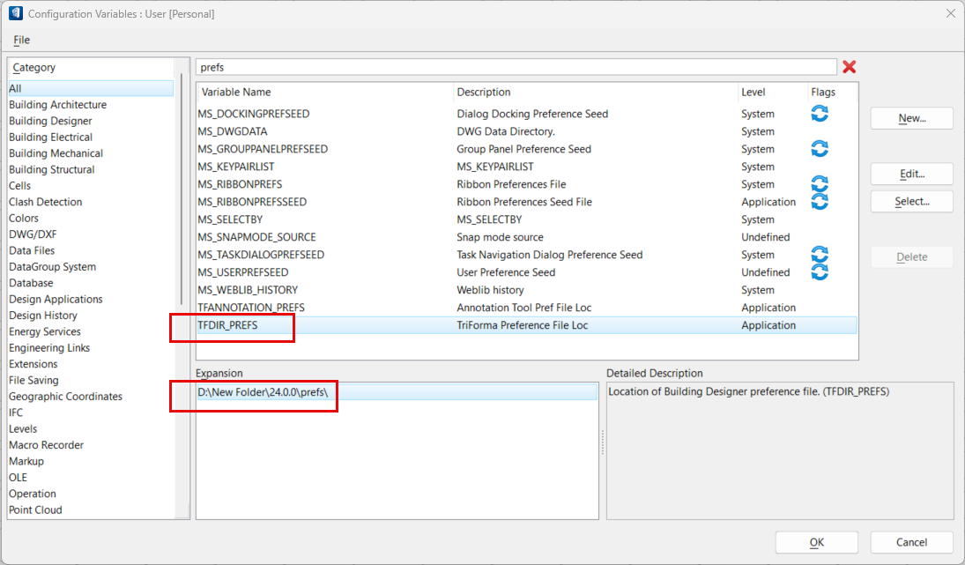Viewport: 965px width, 565px height.
Task: Click the Select... button
Action: pyautogui.click(x=911, y=201)
